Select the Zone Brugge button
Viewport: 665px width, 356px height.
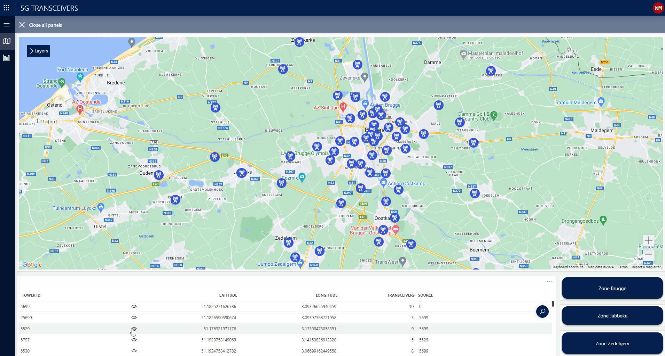pyautogui.click(x=612, y=288)
